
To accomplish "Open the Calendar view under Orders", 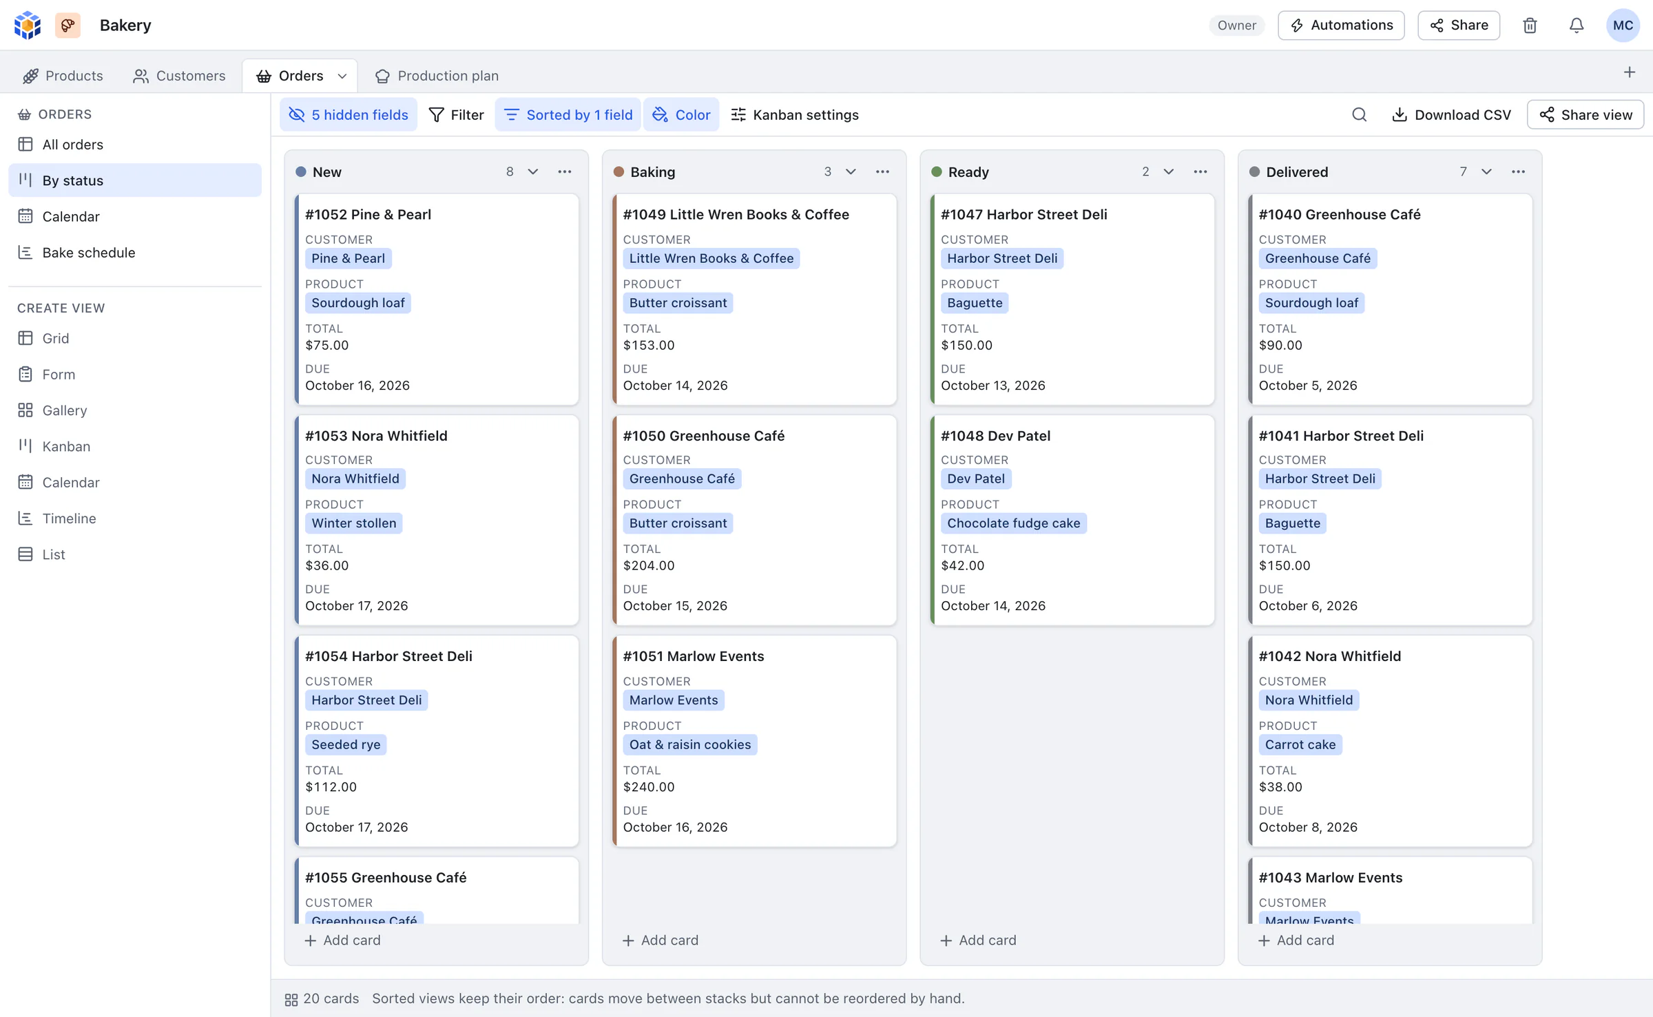I will [135, 216].
